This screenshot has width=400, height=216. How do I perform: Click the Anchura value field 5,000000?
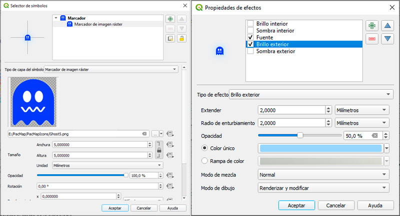point(99,145)
